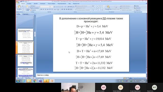This screenshot has width=163, height=92.
Task: Click the Создать слайд new slide icon
Action: click(28, 7)
